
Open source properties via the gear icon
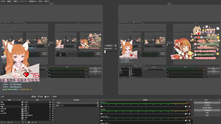29,122
